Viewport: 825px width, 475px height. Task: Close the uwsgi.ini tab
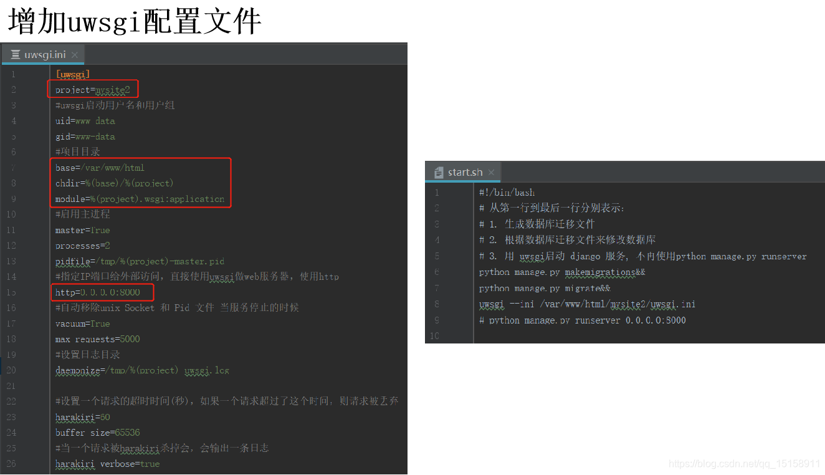click(x=74, y=54)
